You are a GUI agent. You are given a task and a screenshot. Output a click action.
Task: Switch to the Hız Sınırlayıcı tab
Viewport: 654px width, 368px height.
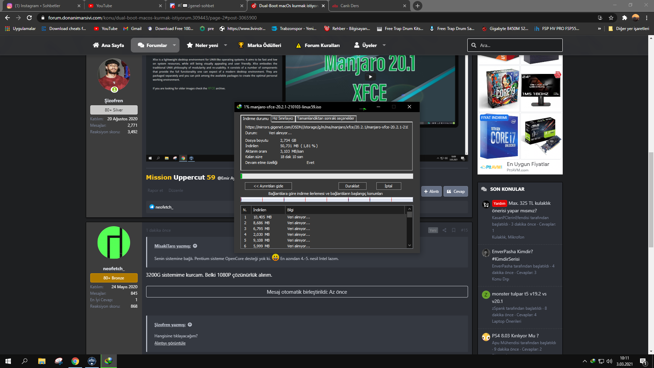point(282,118)
